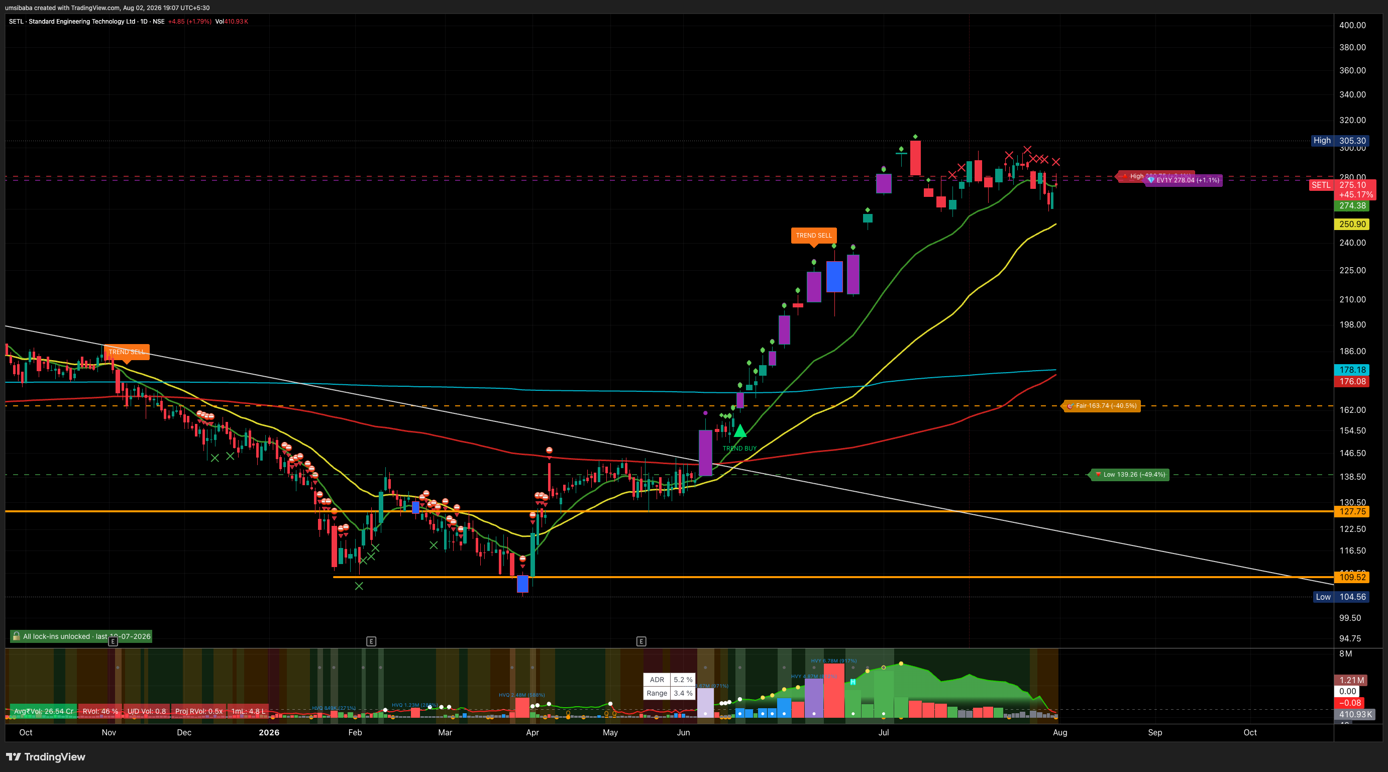
Task: Select the 'EV1Y 278.04 (+1.1%)' level label
Action: [1183, 180]
